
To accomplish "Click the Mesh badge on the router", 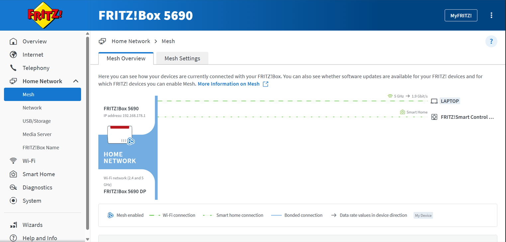I will pyautogui.click(x=131, y=141).
